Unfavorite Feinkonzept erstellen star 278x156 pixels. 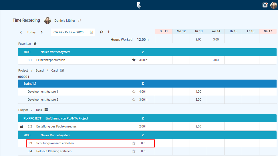click(134, 60)
